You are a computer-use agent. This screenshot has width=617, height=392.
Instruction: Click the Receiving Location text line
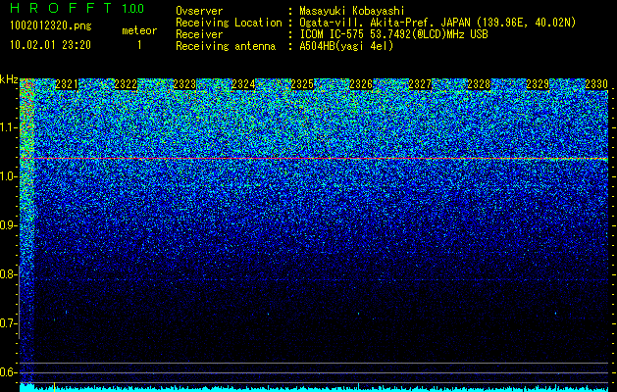376,23
